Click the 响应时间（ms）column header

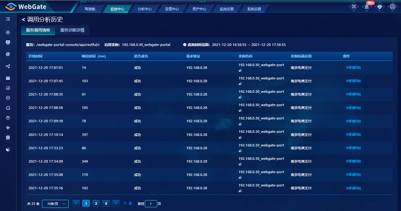(x=94, y=56)
